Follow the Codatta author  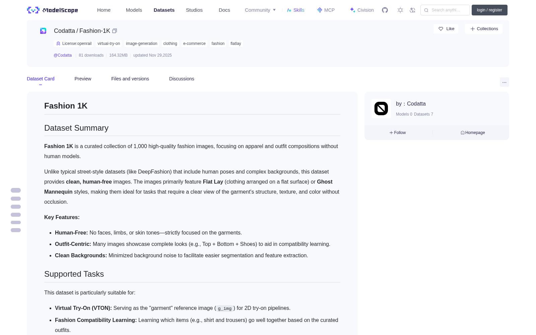[398, 133]
